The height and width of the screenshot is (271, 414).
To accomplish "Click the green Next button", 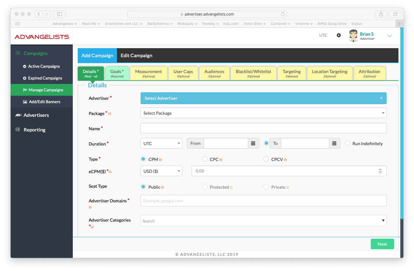I will coord(382,244).
